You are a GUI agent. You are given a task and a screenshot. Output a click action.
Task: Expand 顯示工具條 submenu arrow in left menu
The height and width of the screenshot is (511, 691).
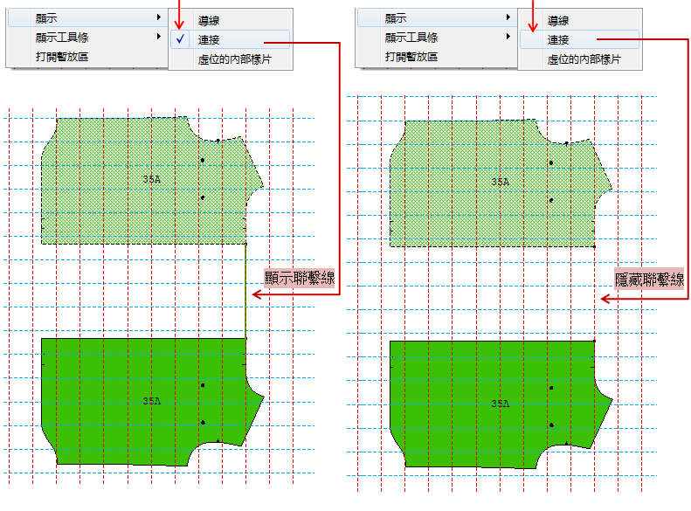pos(158,38)
